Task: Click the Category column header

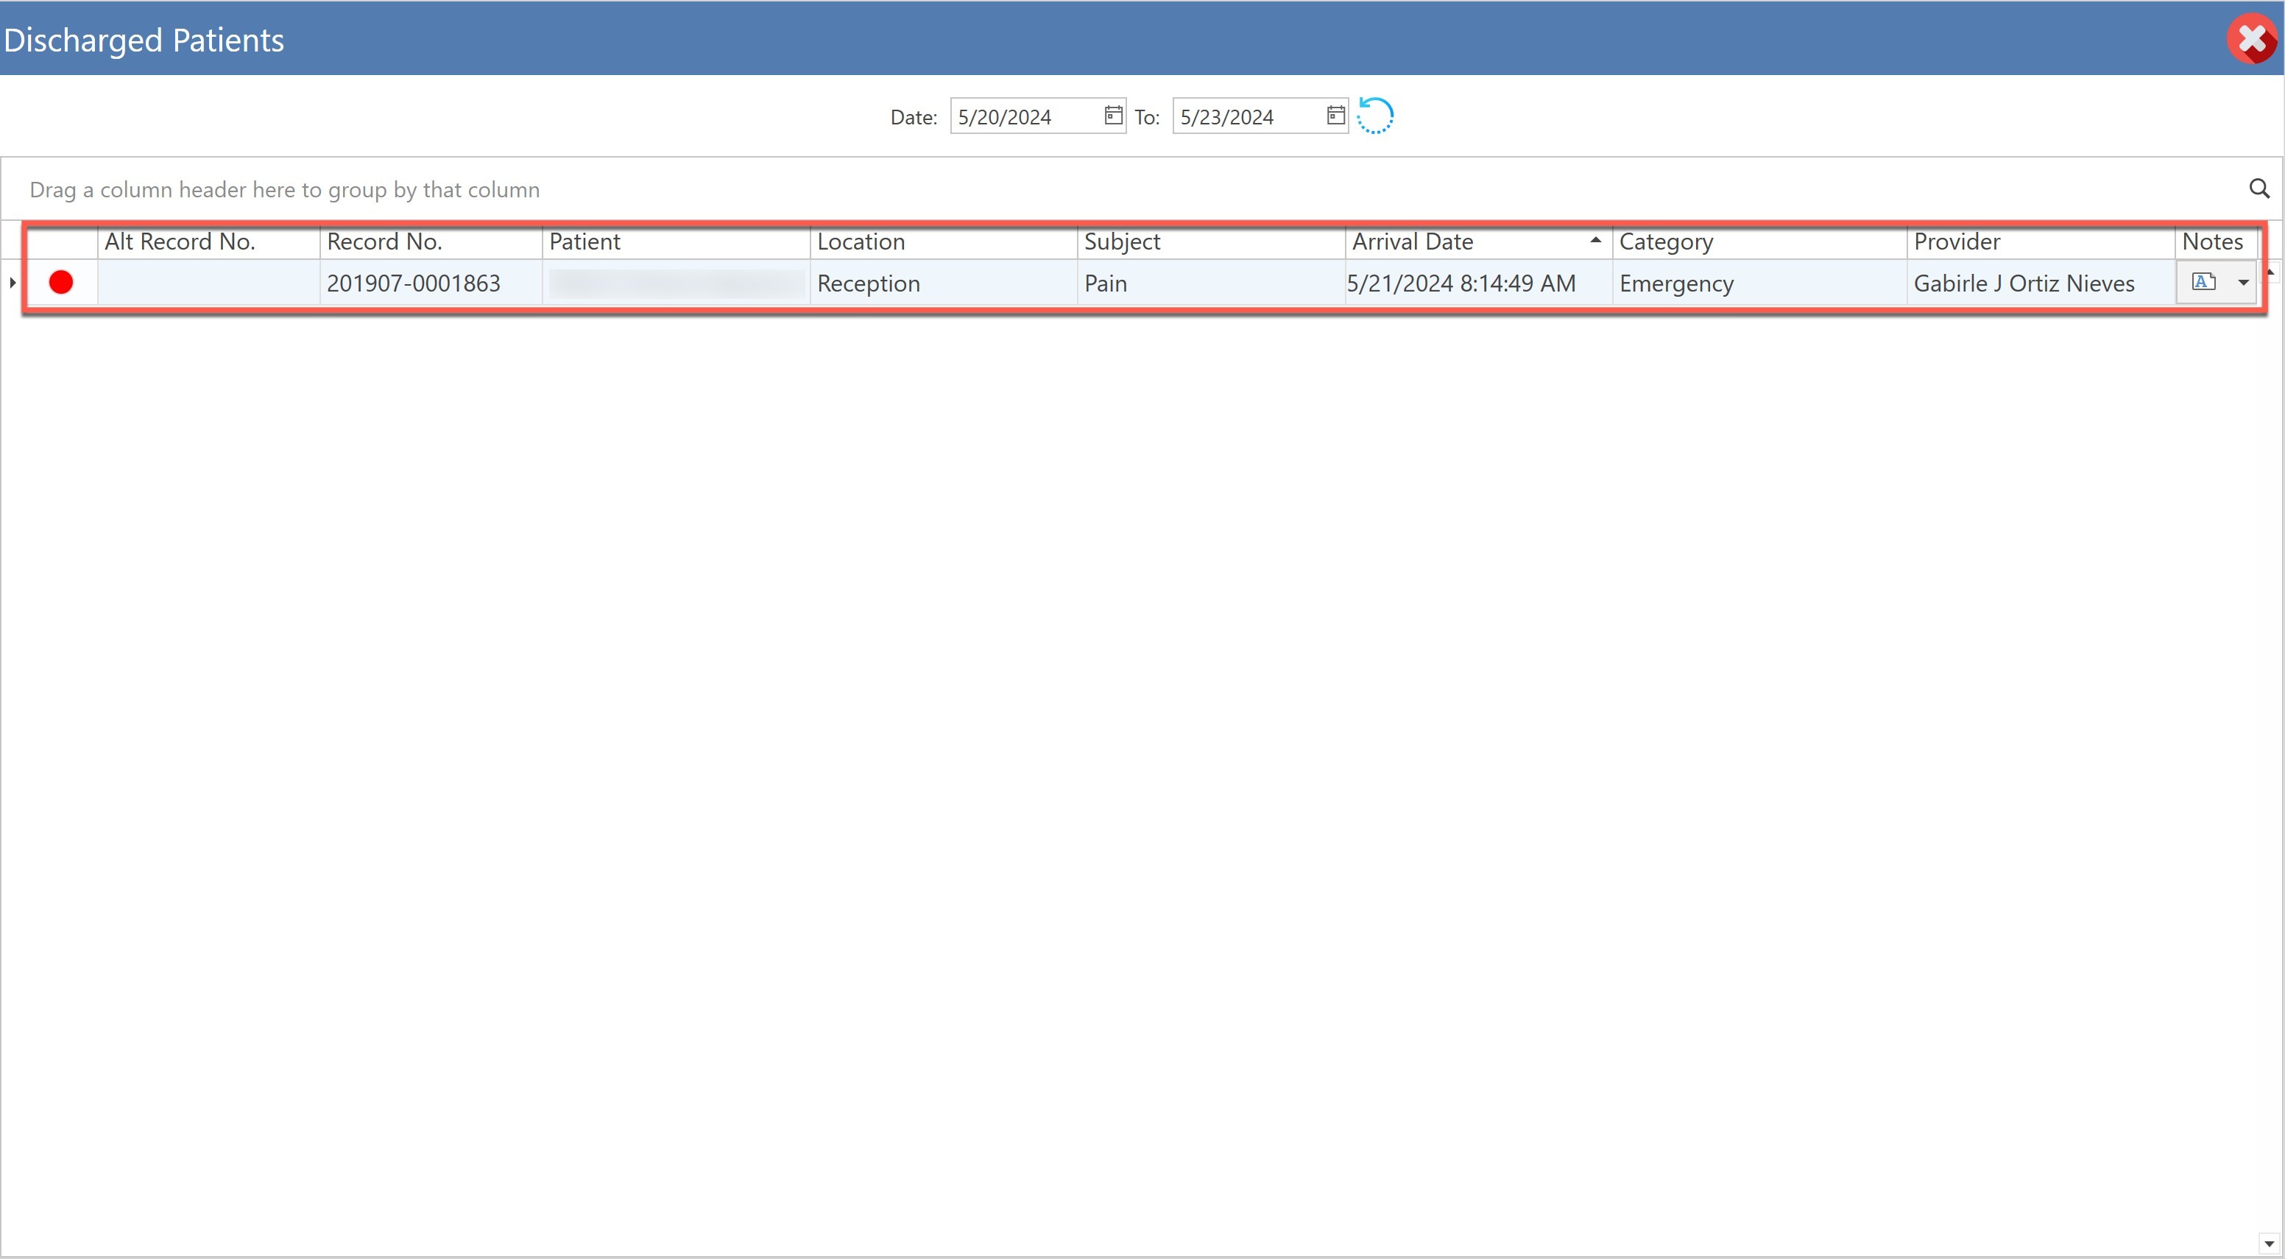Action: [x=1665, y=241]
